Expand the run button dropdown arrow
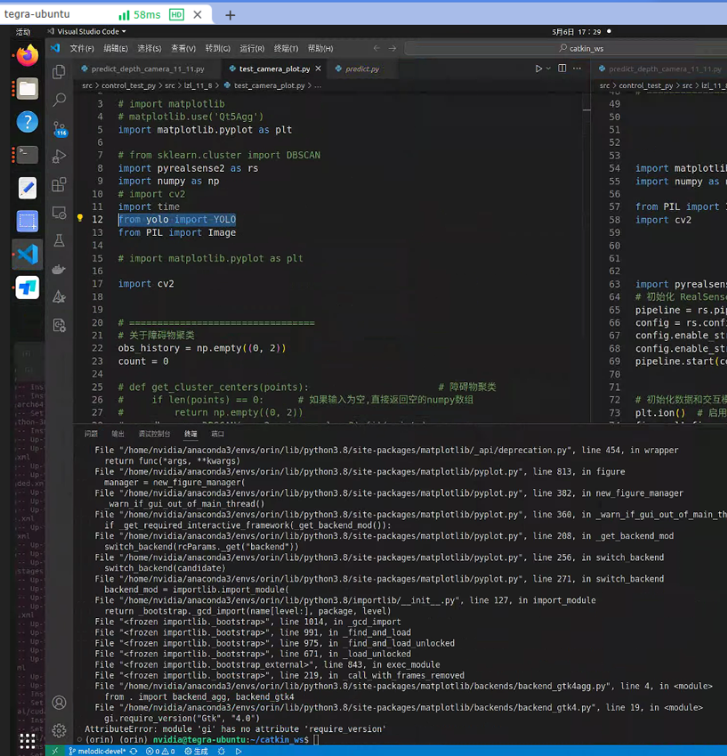Viewport: 727px width, 756px height. (549, 69)
